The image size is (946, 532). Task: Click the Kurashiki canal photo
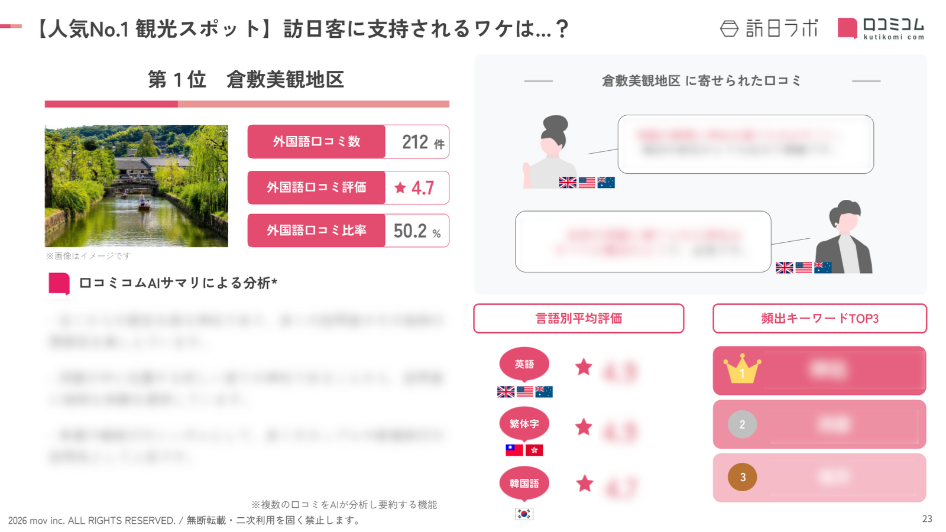(x=136, y=186)
